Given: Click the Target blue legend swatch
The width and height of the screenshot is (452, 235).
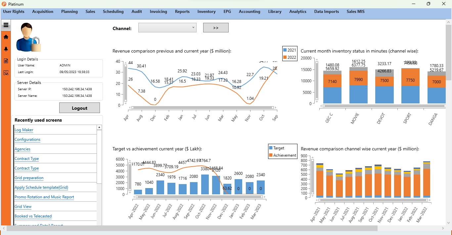Looking at the screenshot, I should click(271, 148).
